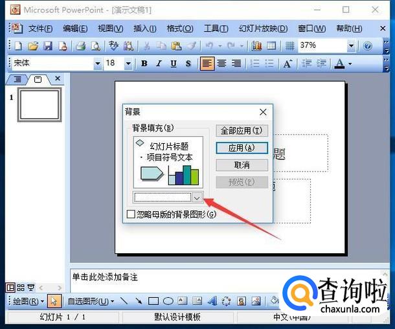The width and height of the screenshot is (395, 329).
Task: Click 取消 to cancel the dialog
Action: click(242, 165)
